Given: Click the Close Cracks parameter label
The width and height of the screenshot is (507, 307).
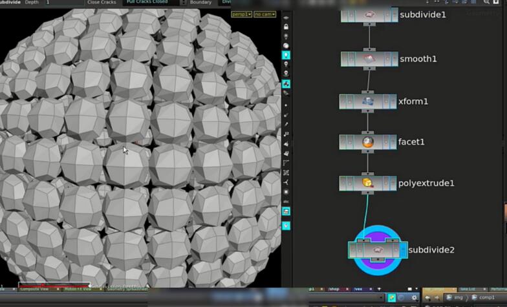Looking at the screenshot, I should pyautogui.click(x=102, y=3).
